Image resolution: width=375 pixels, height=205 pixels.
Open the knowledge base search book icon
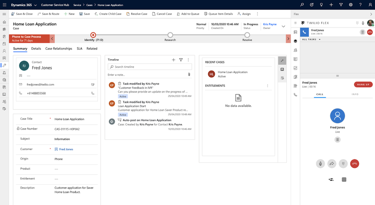pos(282,69)
